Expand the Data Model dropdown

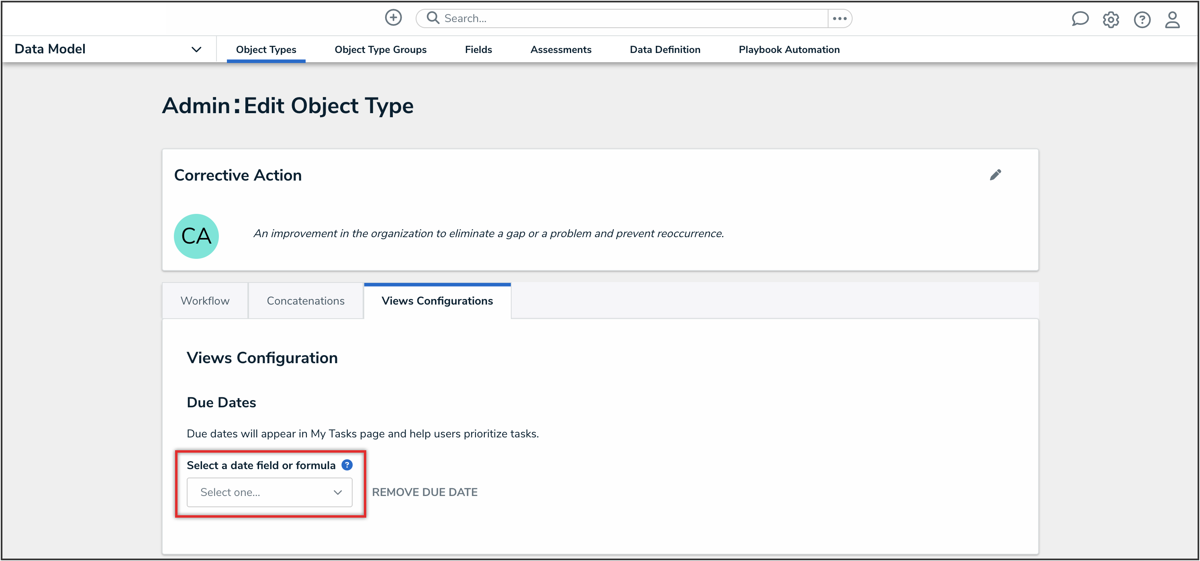(196, 49)
